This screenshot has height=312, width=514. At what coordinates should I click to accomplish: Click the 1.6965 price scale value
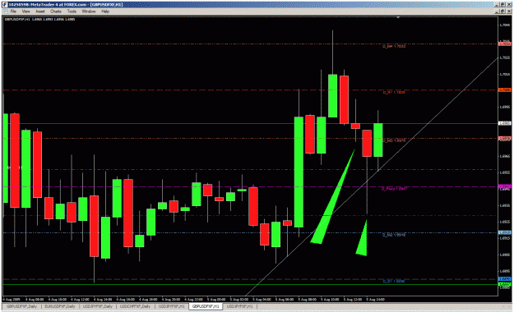(x=505, y=156)
